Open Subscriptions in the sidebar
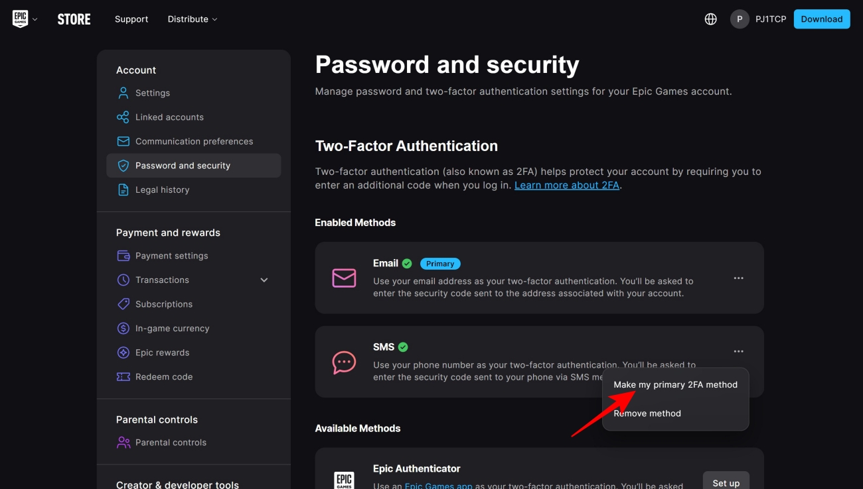Viewport: 863px width, 489px height. 193,304
